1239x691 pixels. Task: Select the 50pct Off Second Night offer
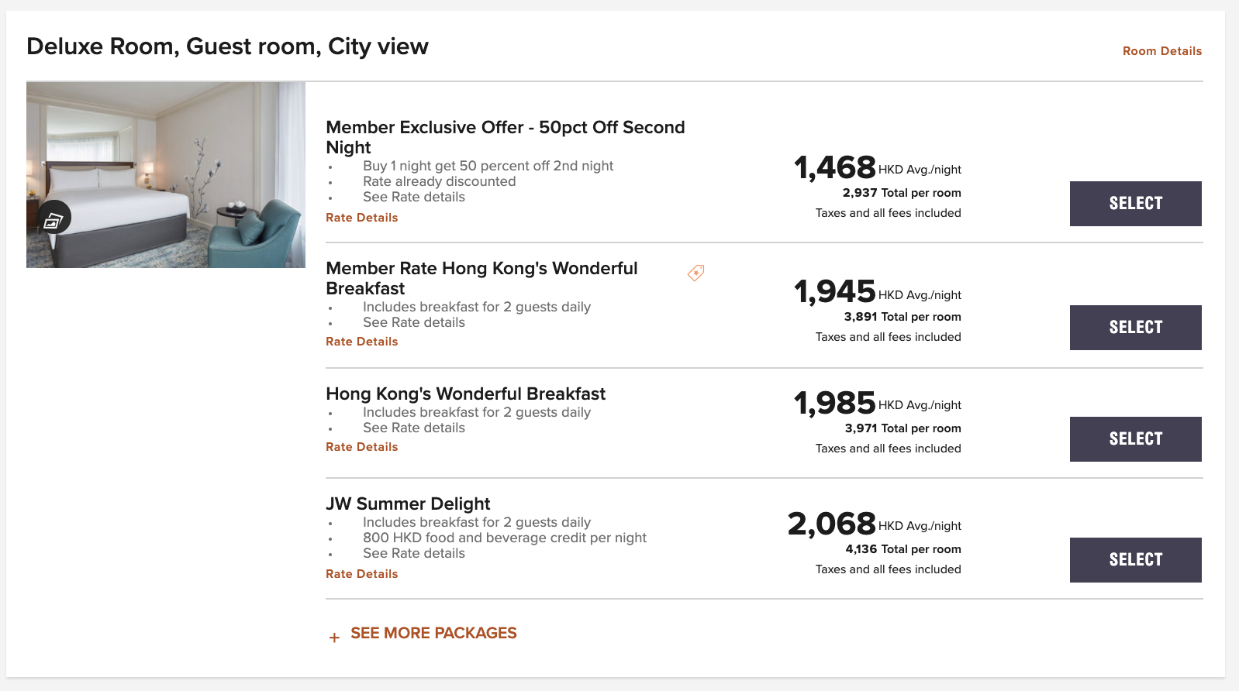coord(1136,204)
